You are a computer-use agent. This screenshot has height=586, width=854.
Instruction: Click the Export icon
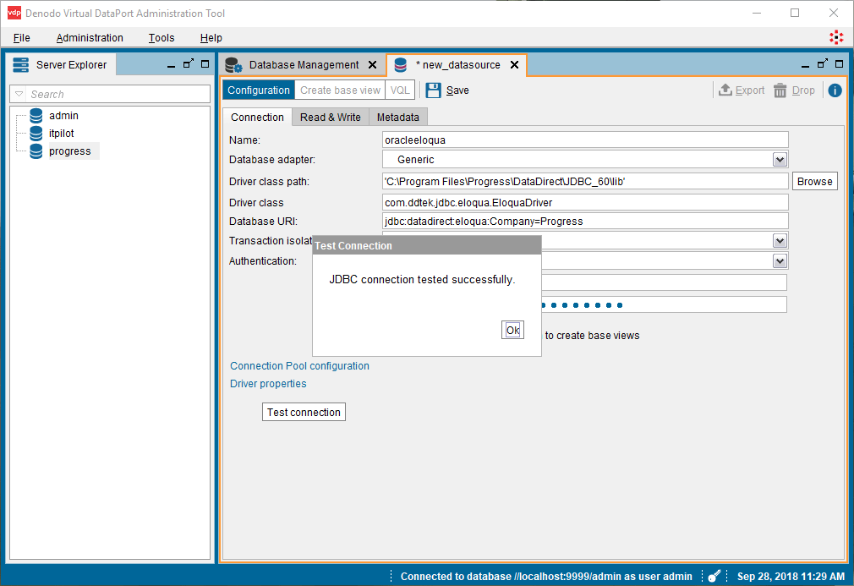pyautogui.click(x=725, y=90)
